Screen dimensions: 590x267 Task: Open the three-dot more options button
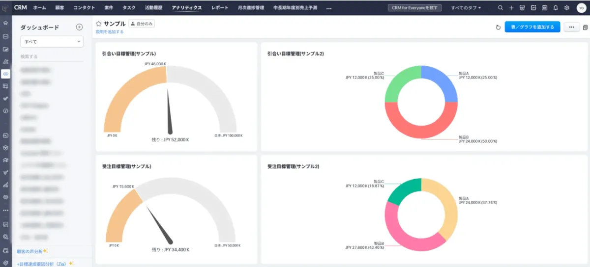[x=571, y=27]
